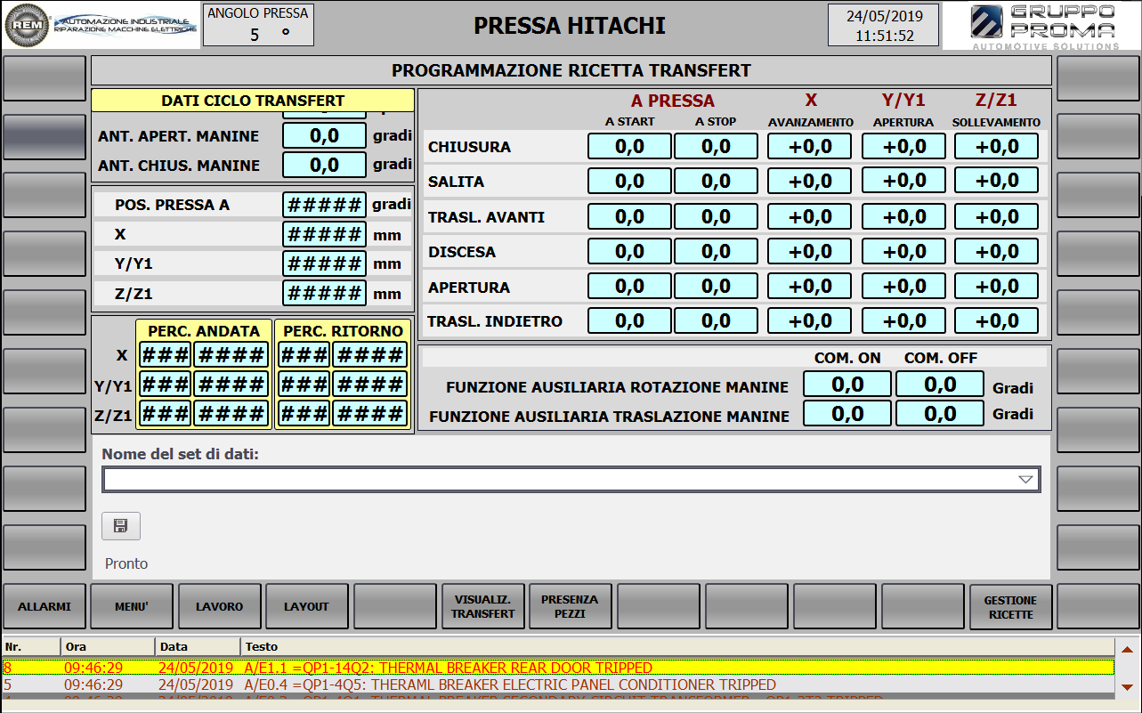This screenshot has width=1142, height=713.
Task: Click the Data alarm column header
Action: (x=198, y=646)
